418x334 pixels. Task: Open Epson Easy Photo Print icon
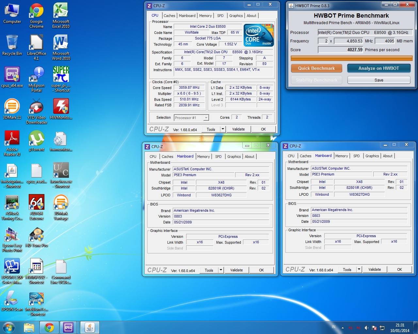12,239
